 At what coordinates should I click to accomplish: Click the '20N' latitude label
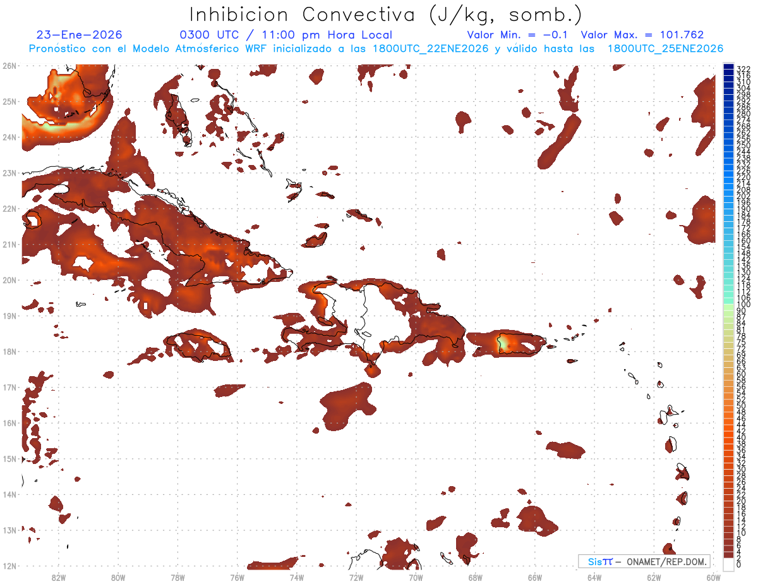tap(9, 280)
